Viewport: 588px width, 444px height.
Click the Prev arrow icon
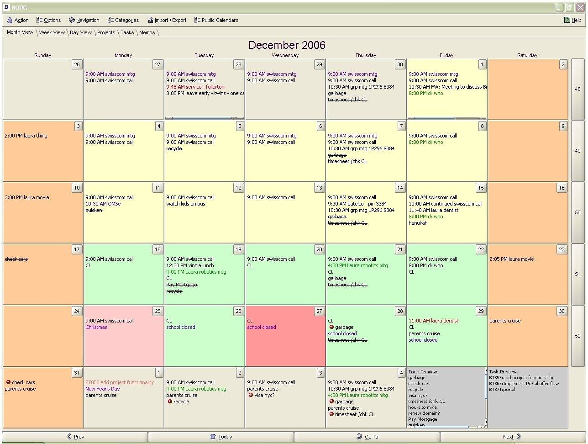tap(69, 437)
